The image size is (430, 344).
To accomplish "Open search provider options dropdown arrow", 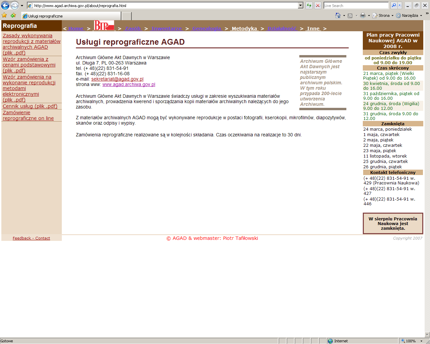I will 400,6.
